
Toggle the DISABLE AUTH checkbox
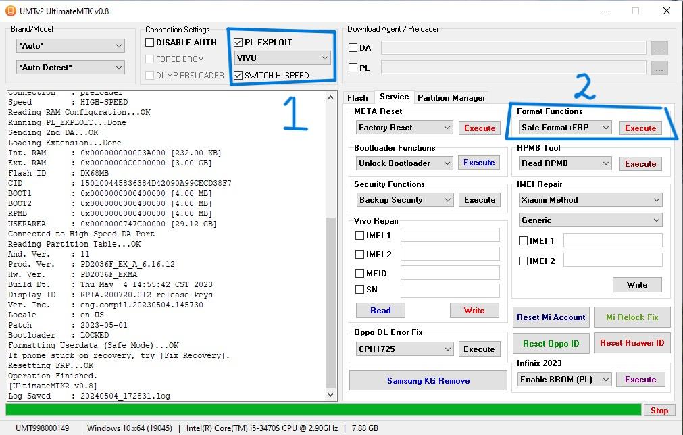(150, 43)
